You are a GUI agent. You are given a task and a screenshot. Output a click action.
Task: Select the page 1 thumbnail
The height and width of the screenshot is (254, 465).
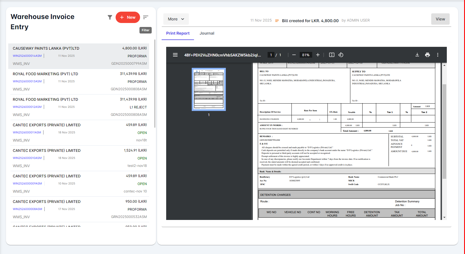209,89
